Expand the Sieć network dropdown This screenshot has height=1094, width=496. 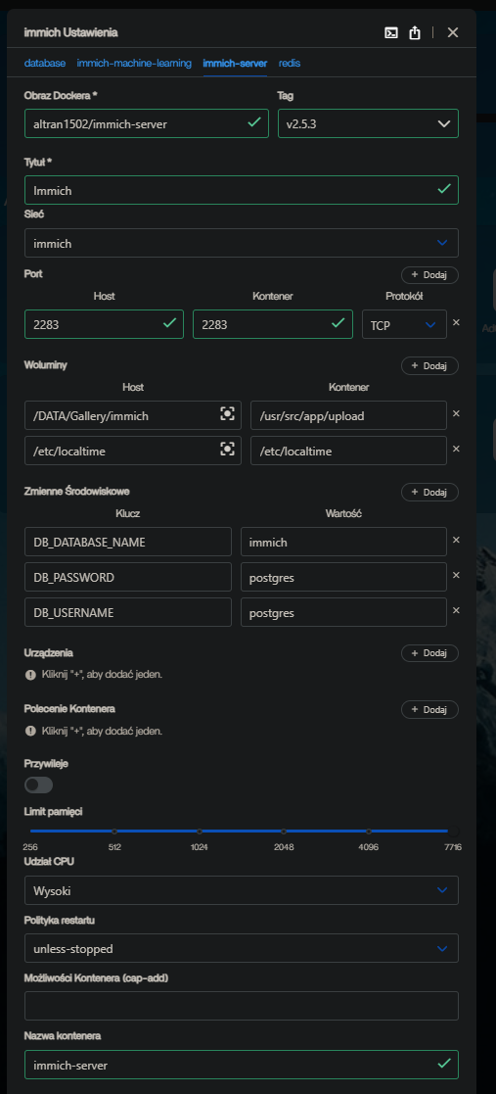241,243
